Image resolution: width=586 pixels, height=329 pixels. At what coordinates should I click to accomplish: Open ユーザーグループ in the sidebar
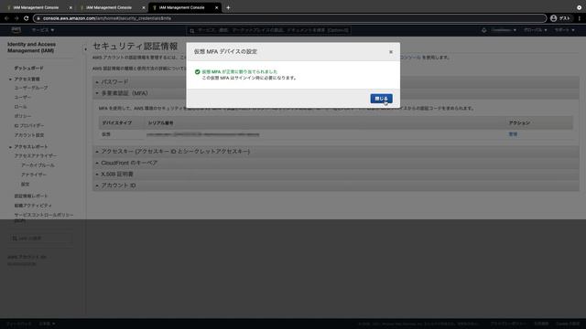click(31, 88)
